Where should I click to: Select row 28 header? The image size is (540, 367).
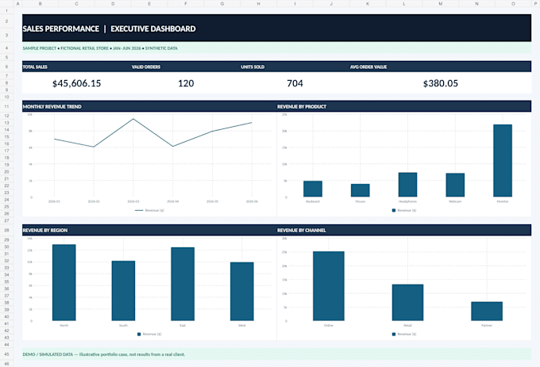(6, 230)
